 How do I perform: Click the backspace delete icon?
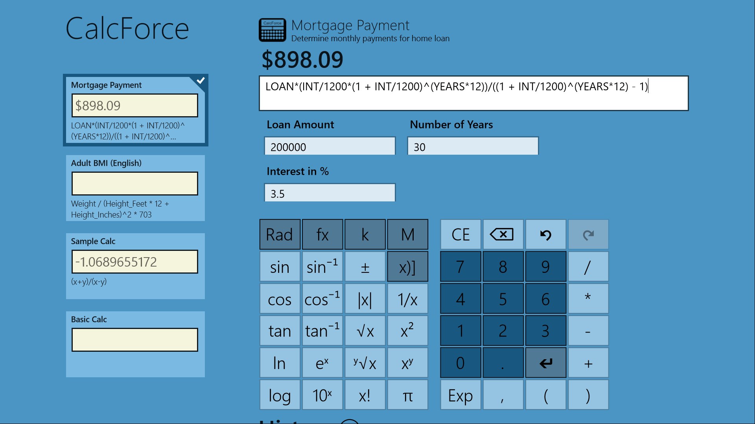[x=503, y=235]
